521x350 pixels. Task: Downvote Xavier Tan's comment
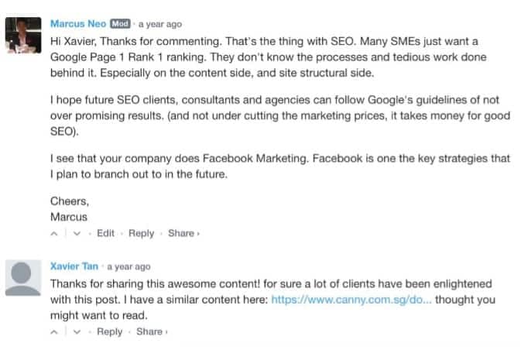point(76,331)
